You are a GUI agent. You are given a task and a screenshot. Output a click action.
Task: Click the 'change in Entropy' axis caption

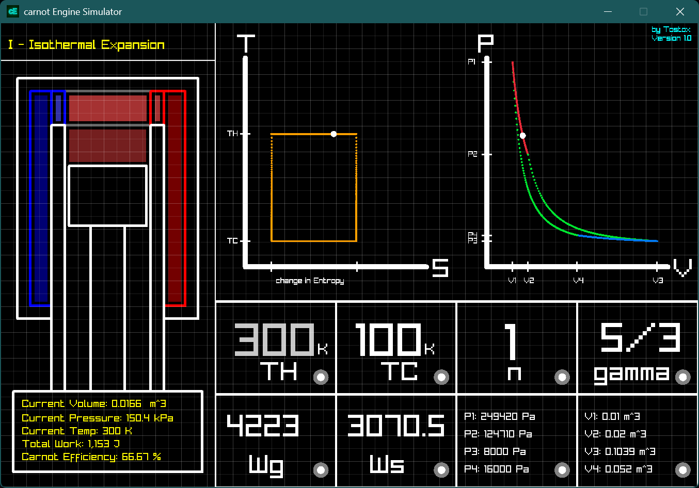click(x=310, y=281)
